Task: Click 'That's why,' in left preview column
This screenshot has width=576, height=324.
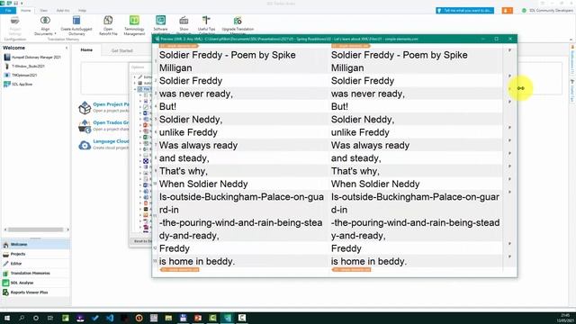Action: click(184, 171)
